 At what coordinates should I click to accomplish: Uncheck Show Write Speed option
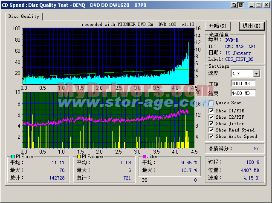click(211, 136)
